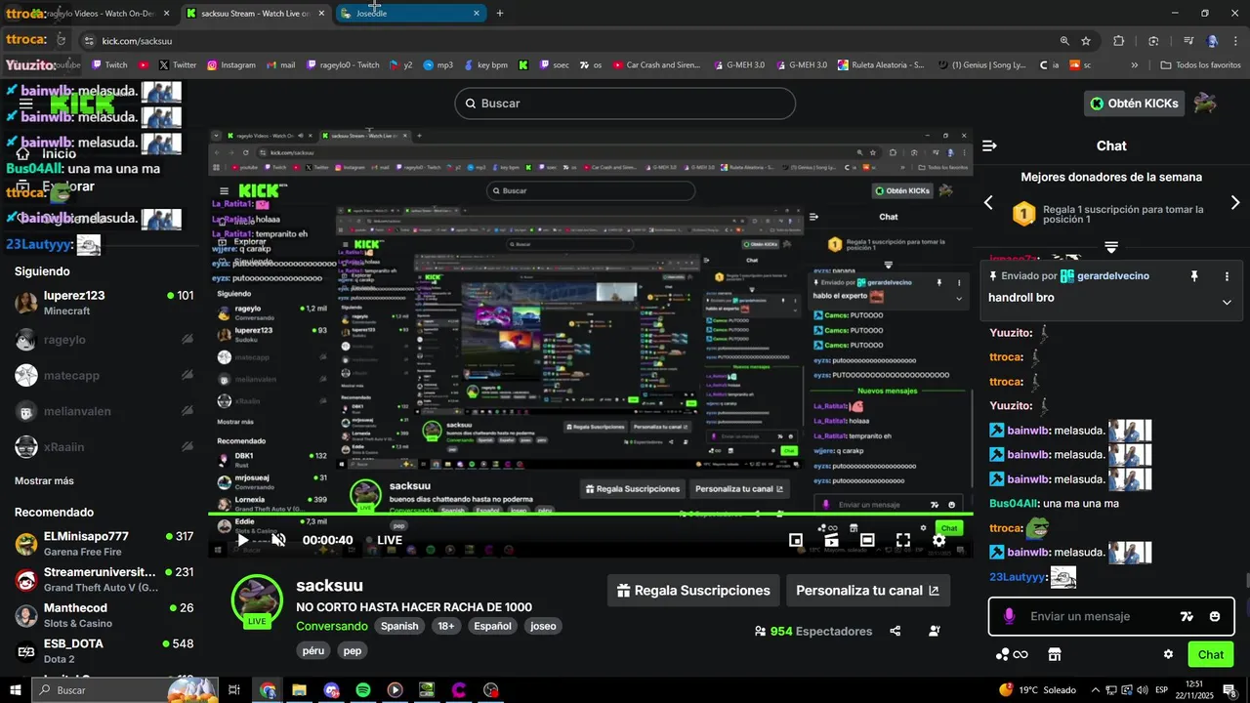Image resolution: width=1250 pixels, height=703 pixels.
Task: Open the player settings gear
Action: (939, 540)
